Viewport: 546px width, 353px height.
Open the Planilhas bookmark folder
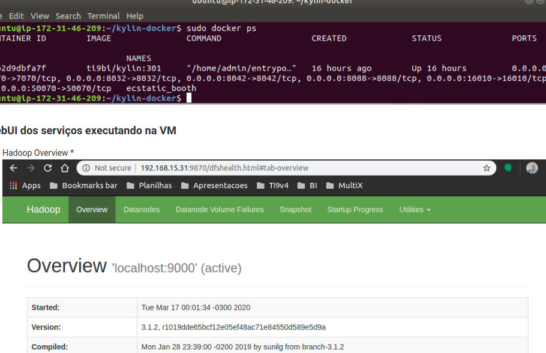click(x=149, y=186)
